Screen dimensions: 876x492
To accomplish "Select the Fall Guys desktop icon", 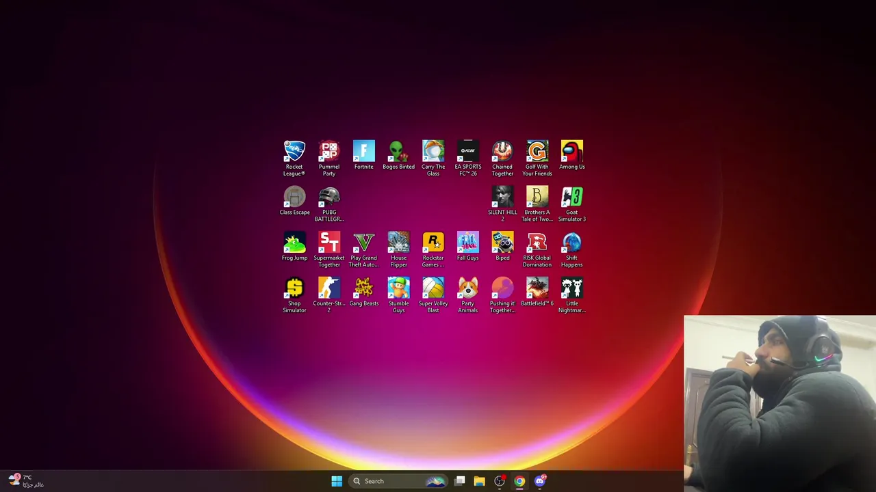I will click(468, 243).
